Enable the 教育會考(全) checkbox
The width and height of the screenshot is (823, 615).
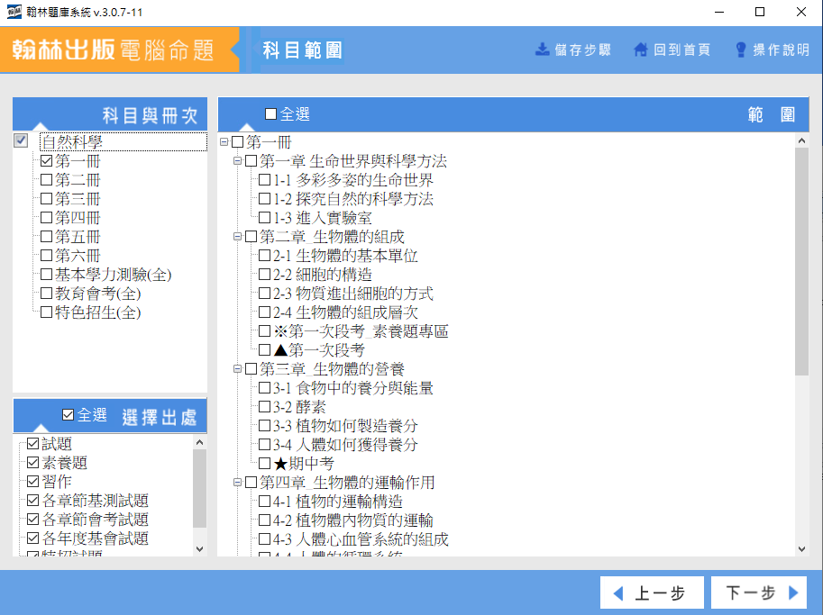click(x=47, y=293)
